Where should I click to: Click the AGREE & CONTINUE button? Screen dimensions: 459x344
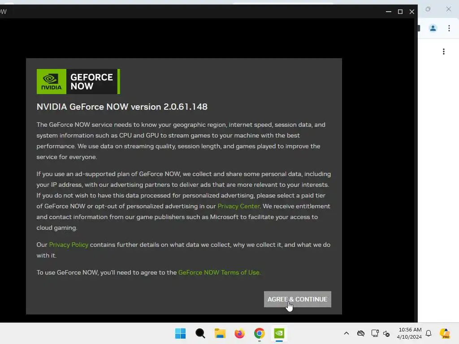click(298, 299)
